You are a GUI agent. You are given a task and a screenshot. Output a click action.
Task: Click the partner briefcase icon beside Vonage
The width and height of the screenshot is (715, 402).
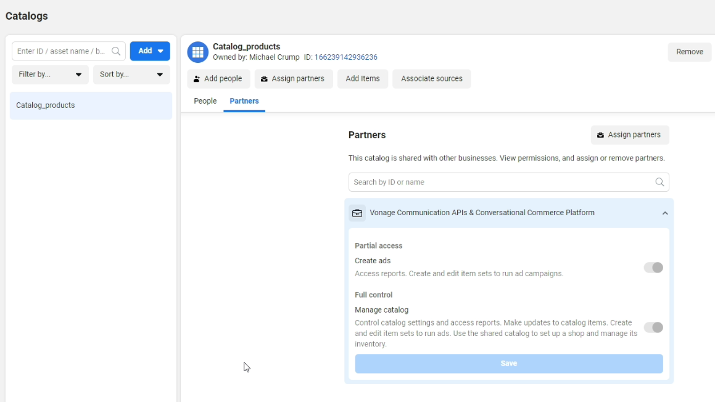click(357, 213)
